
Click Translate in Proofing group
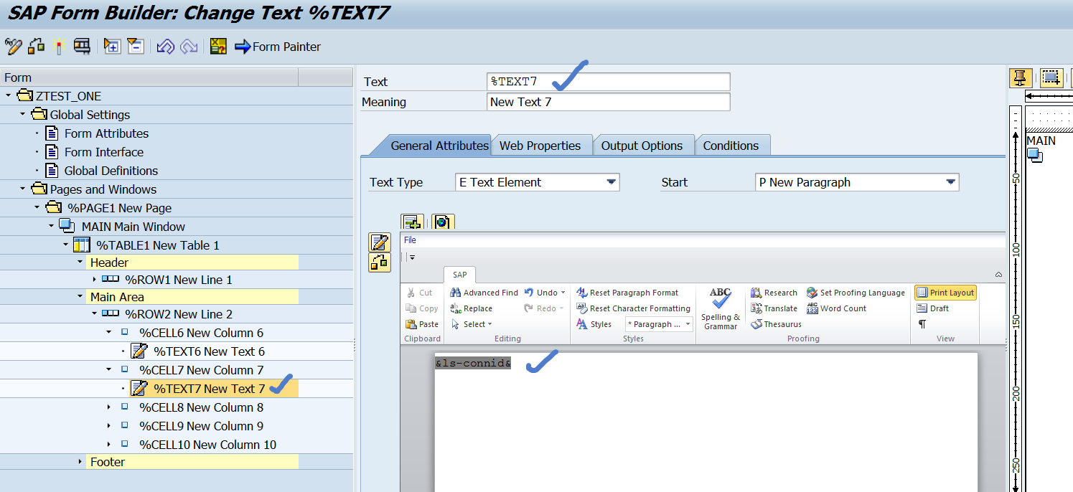pyautogui.click(x=774, y=308)
